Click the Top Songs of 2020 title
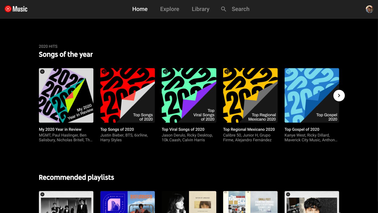 [117, 129]
